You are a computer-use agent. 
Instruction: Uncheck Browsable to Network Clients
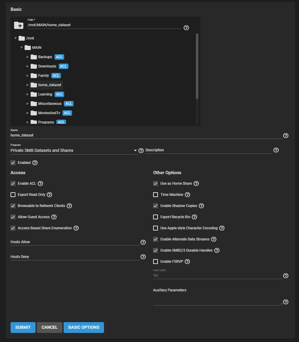pyautogui.click(x=13, y=206)
